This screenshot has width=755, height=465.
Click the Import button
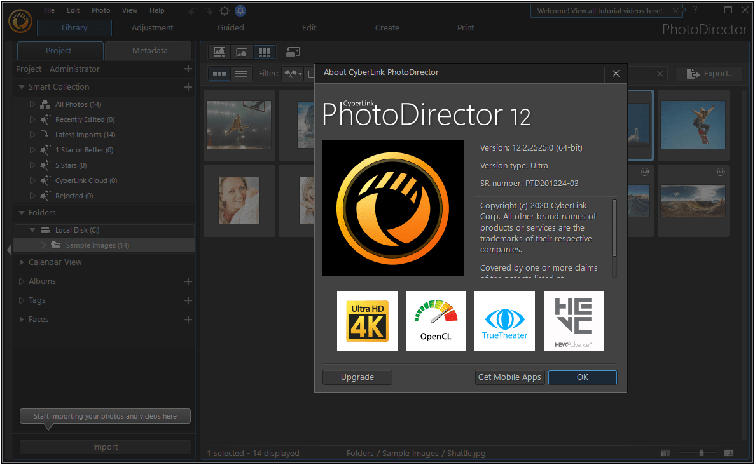click(x=105, y=447)
